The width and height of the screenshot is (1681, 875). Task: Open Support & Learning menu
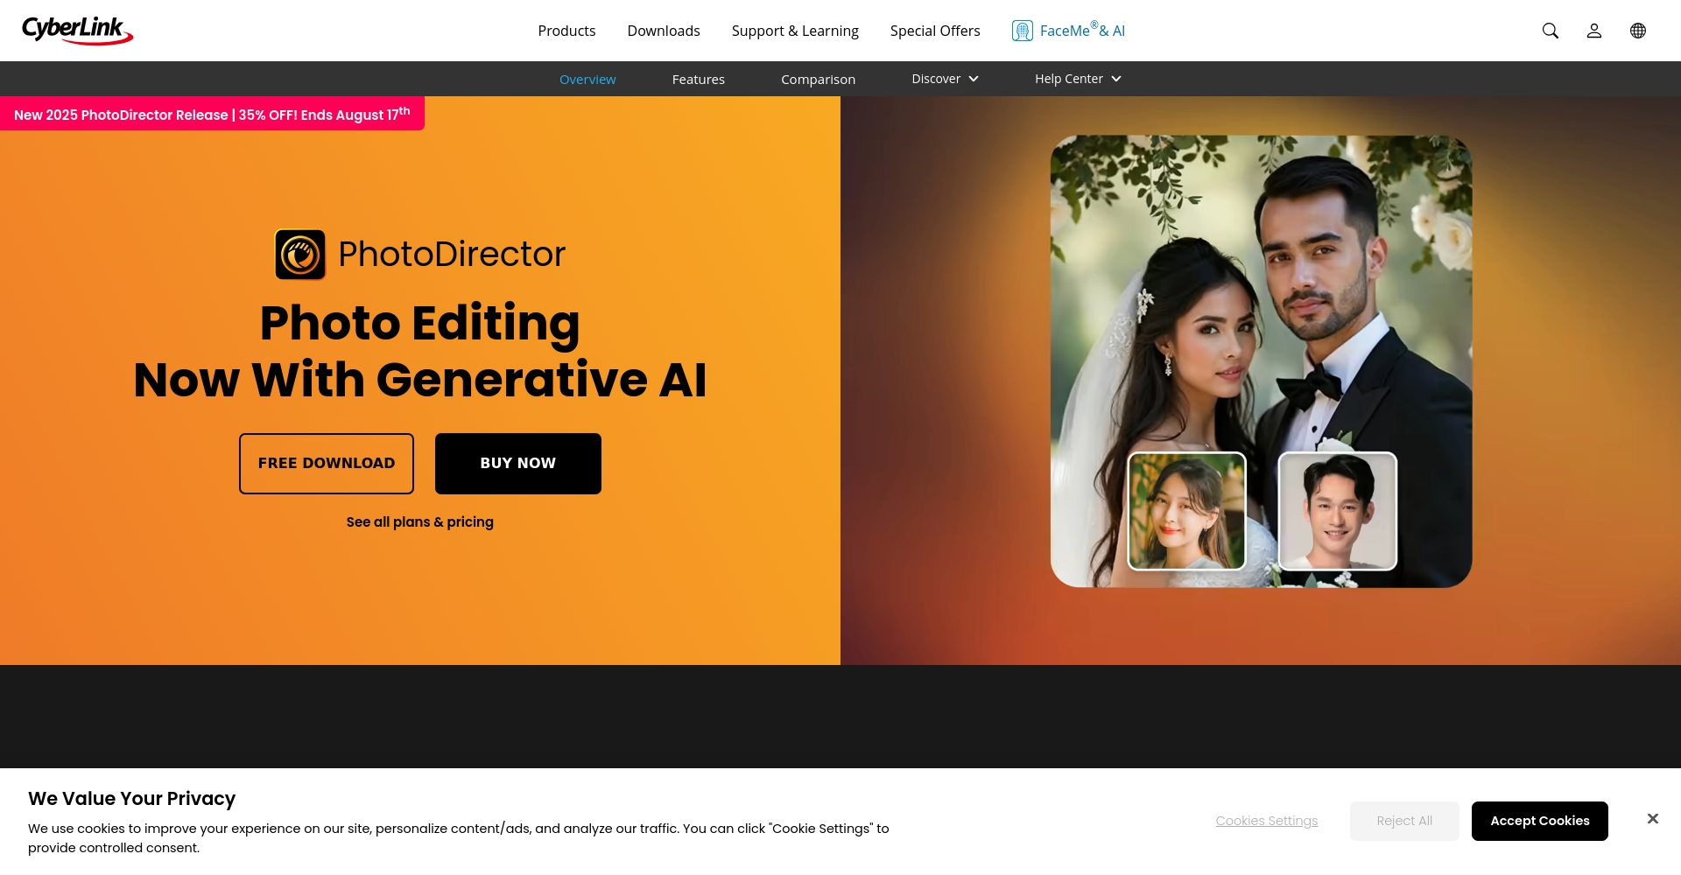[795, 31]
